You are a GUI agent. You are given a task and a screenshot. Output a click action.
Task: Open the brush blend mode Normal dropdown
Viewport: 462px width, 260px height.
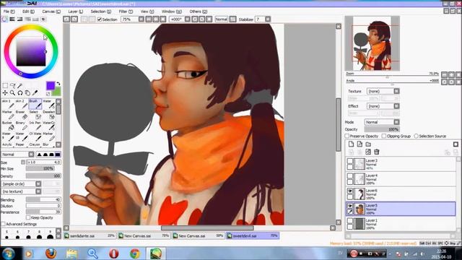pyautogui.click(x=17, y=155)
